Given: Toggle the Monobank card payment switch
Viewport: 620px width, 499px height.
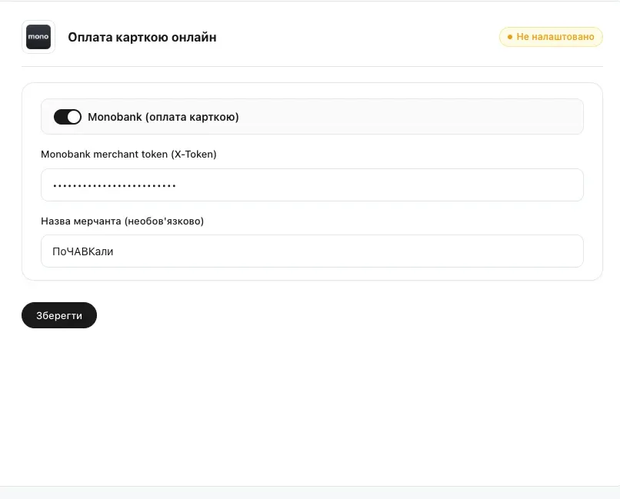Looking at the screenshot, I should click(x=68, y=117).
